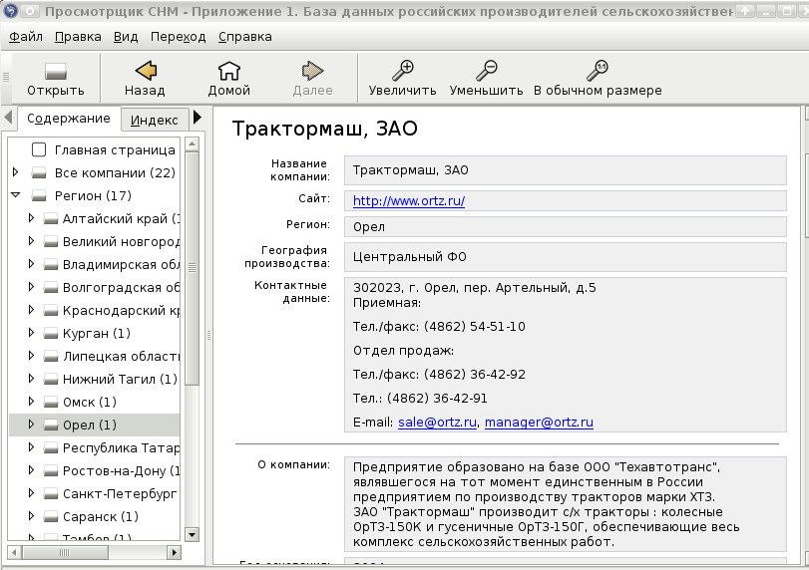Click the Регион (17) folder icon
This screenshot has height=570, width=809.
click(x=39, y=195)
